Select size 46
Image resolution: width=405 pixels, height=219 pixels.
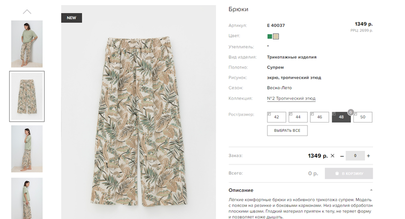(319, 117)
